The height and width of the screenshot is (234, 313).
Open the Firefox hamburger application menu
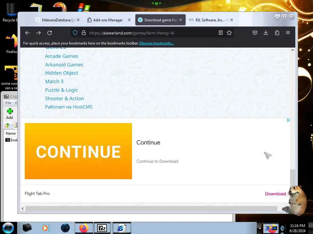pyautogui.click(x=288, y=33)
